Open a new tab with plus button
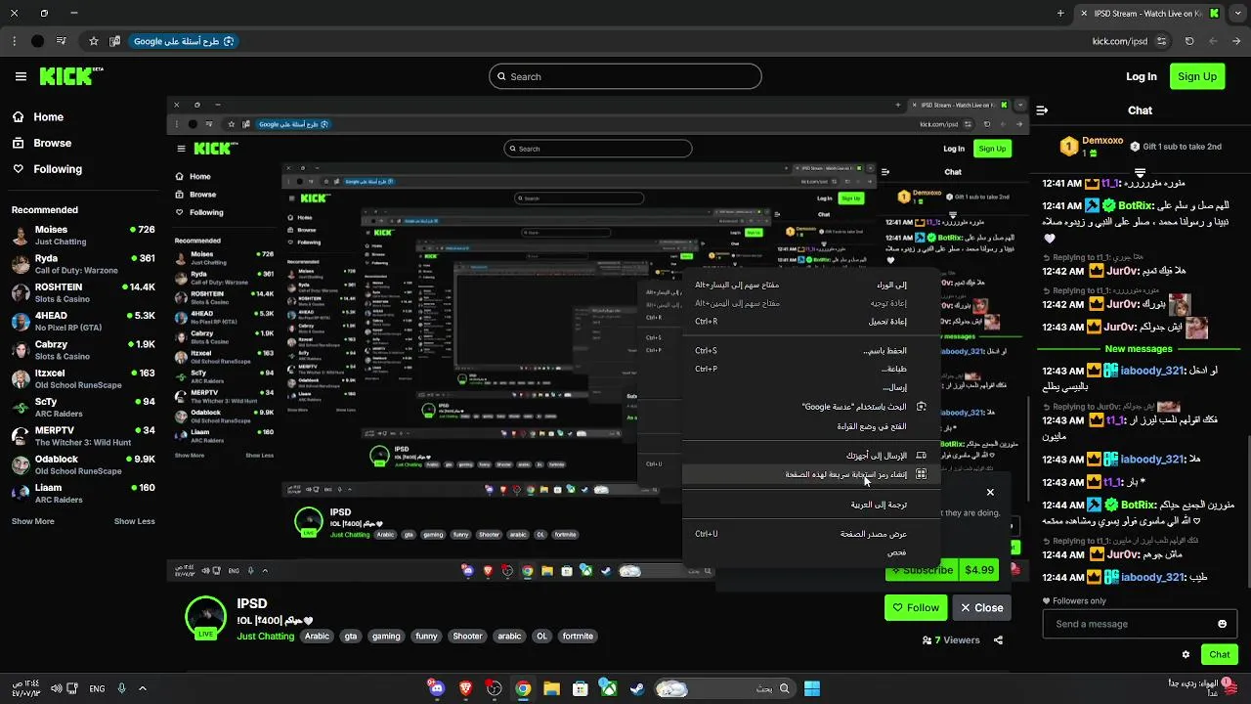 1060,14
